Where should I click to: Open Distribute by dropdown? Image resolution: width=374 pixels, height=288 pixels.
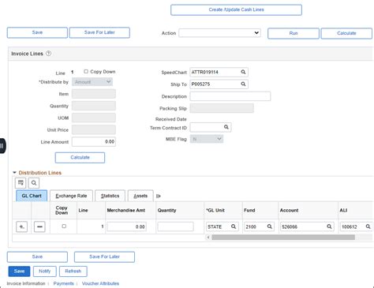(92, 82)
